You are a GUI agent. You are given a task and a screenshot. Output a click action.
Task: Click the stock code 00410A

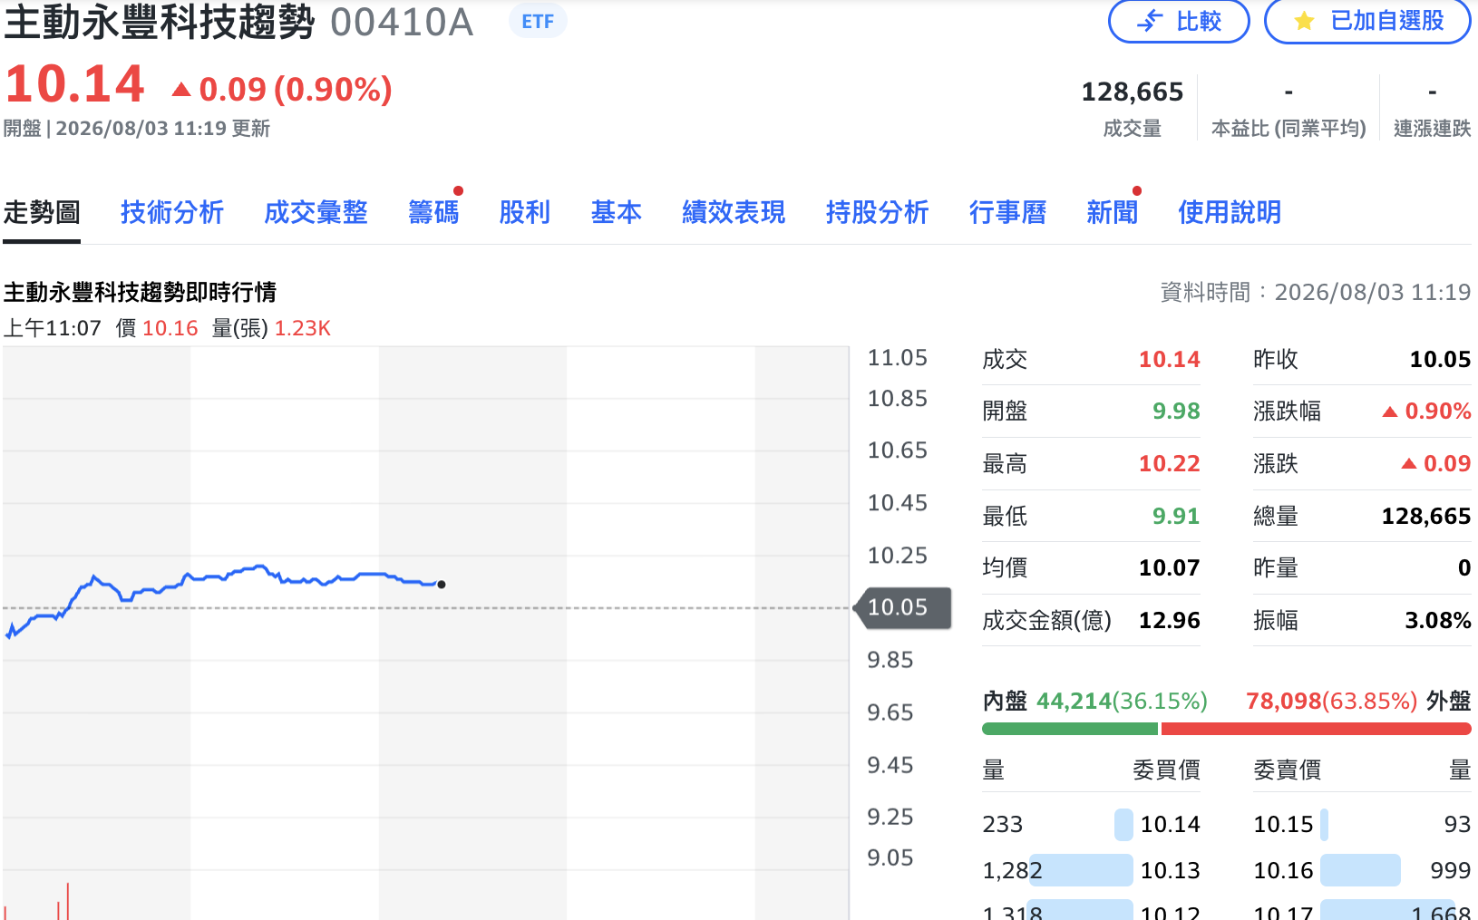click(402, 22)
